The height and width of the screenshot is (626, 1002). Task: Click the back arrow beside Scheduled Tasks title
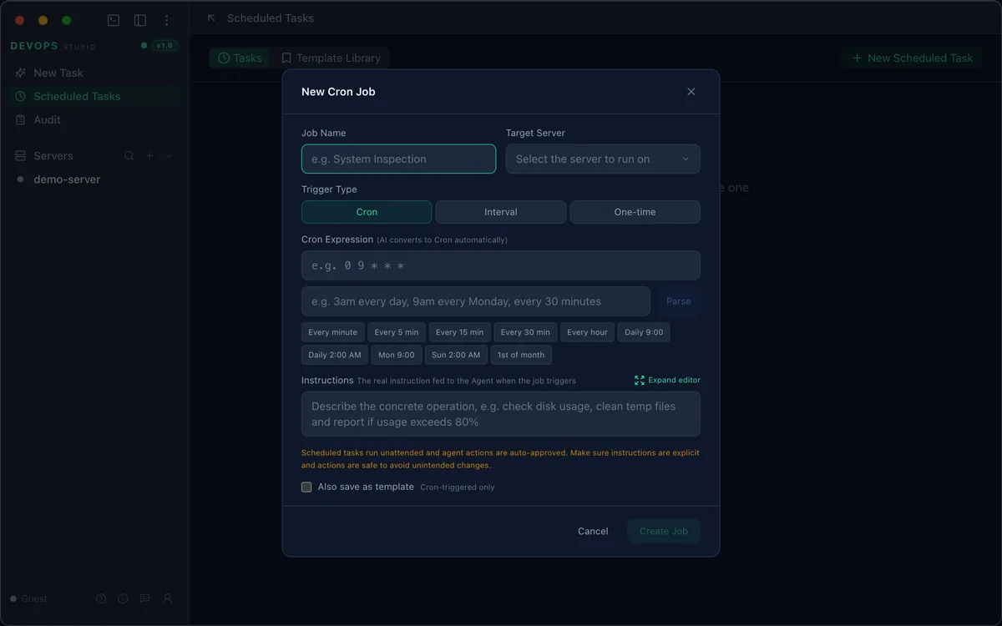[211, 18]
